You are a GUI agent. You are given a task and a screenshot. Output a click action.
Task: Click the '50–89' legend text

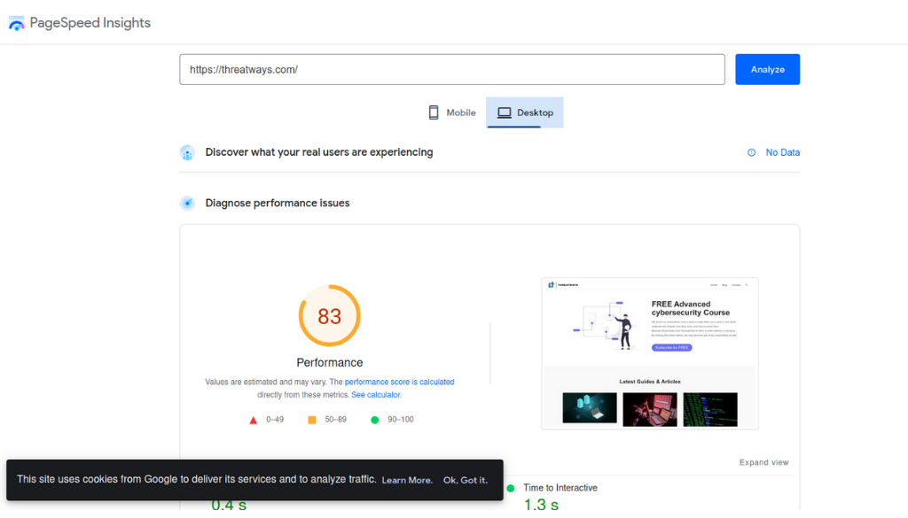tap(335, 420)
